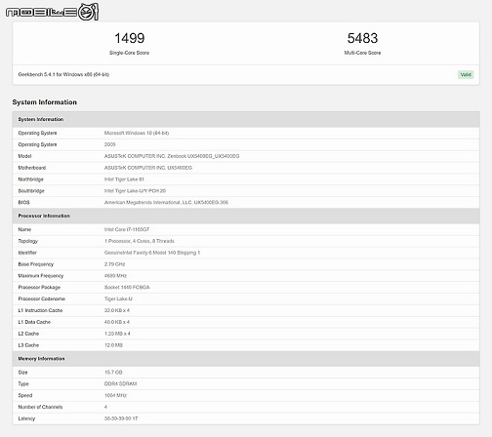Select the System Information table header
The width and height of the screenshot is (492, 437).
(246, 119)
